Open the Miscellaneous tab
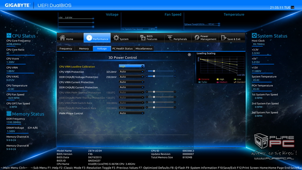 pos(144,48)
